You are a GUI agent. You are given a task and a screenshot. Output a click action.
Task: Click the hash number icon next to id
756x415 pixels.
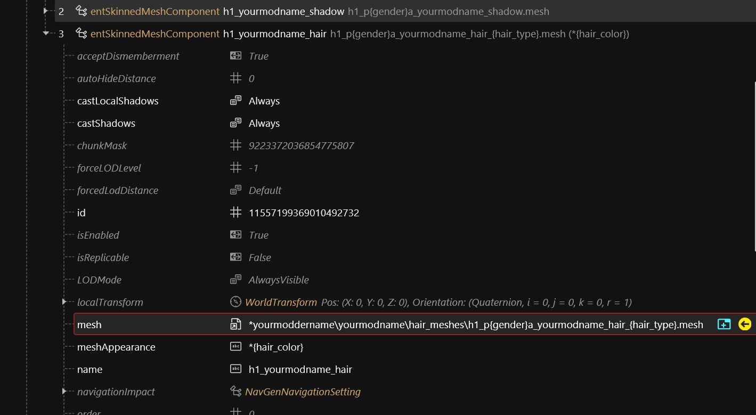pos(235,213)
